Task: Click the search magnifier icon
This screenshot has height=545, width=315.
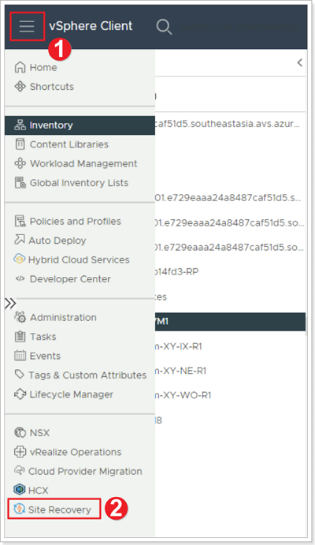Action: click(x=164, y=27)
